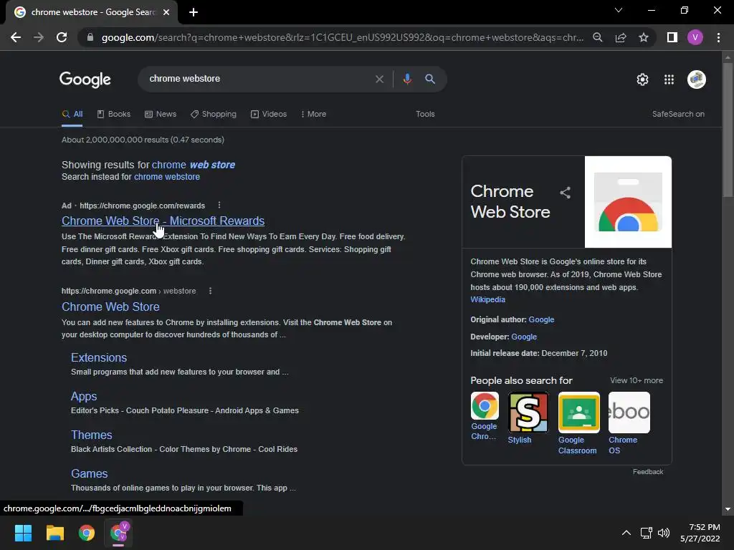Image resolution: width=734 pixels, height=550 pixels.
Task: Open the search Tools options
Action: [425, 114]
